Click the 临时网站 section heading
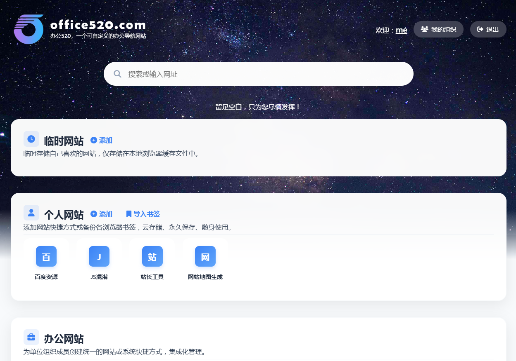516x361 pixels. (64, 141)
